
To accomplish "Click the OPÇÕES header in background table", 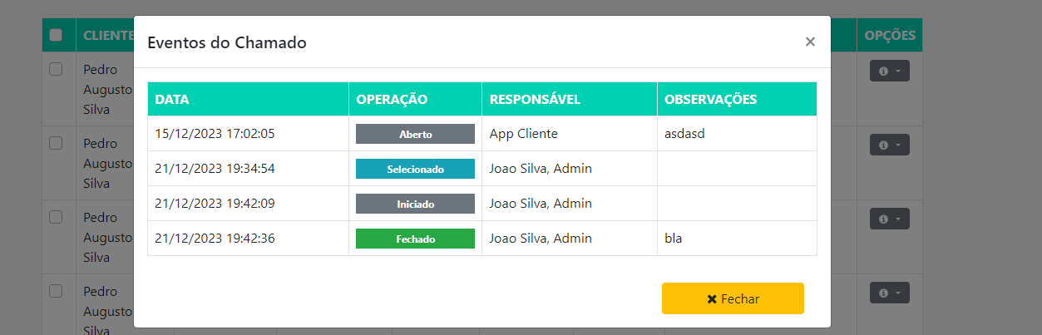I will 890,35.
